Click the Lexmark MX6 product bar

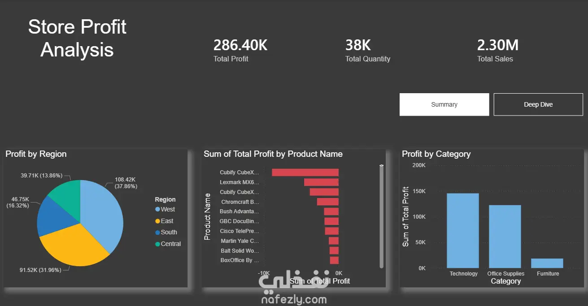click(321, 182)
